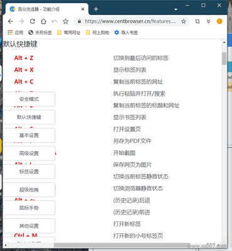Jump to 其他设置 section

click(29, 226)
